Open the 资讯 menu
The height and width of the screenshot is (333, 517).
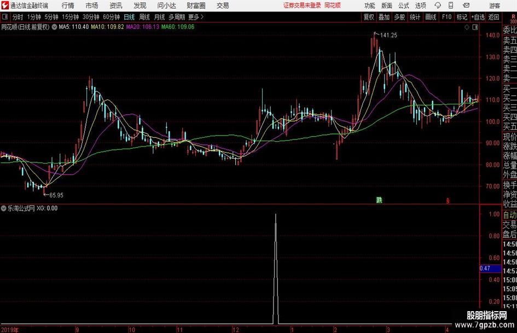(116, 5)
